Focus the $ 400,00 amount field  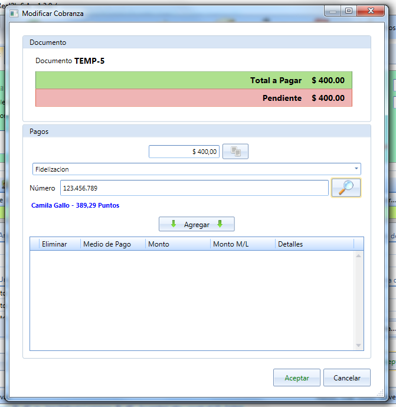(184, 152)
